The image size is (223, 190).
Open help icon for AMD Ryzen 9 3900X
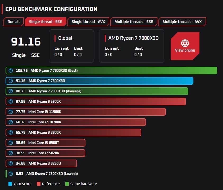coord(11,132)
